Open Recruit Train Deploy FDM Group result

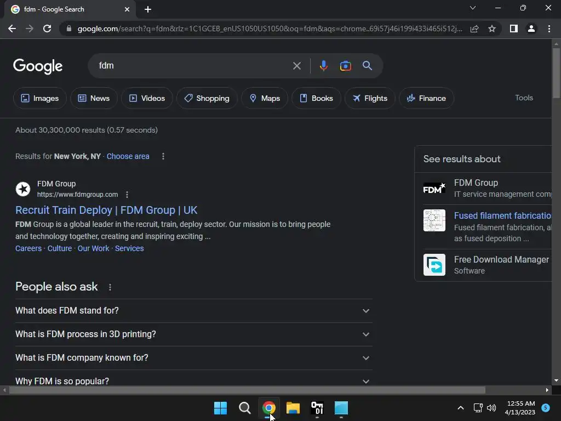coord(106,210)
